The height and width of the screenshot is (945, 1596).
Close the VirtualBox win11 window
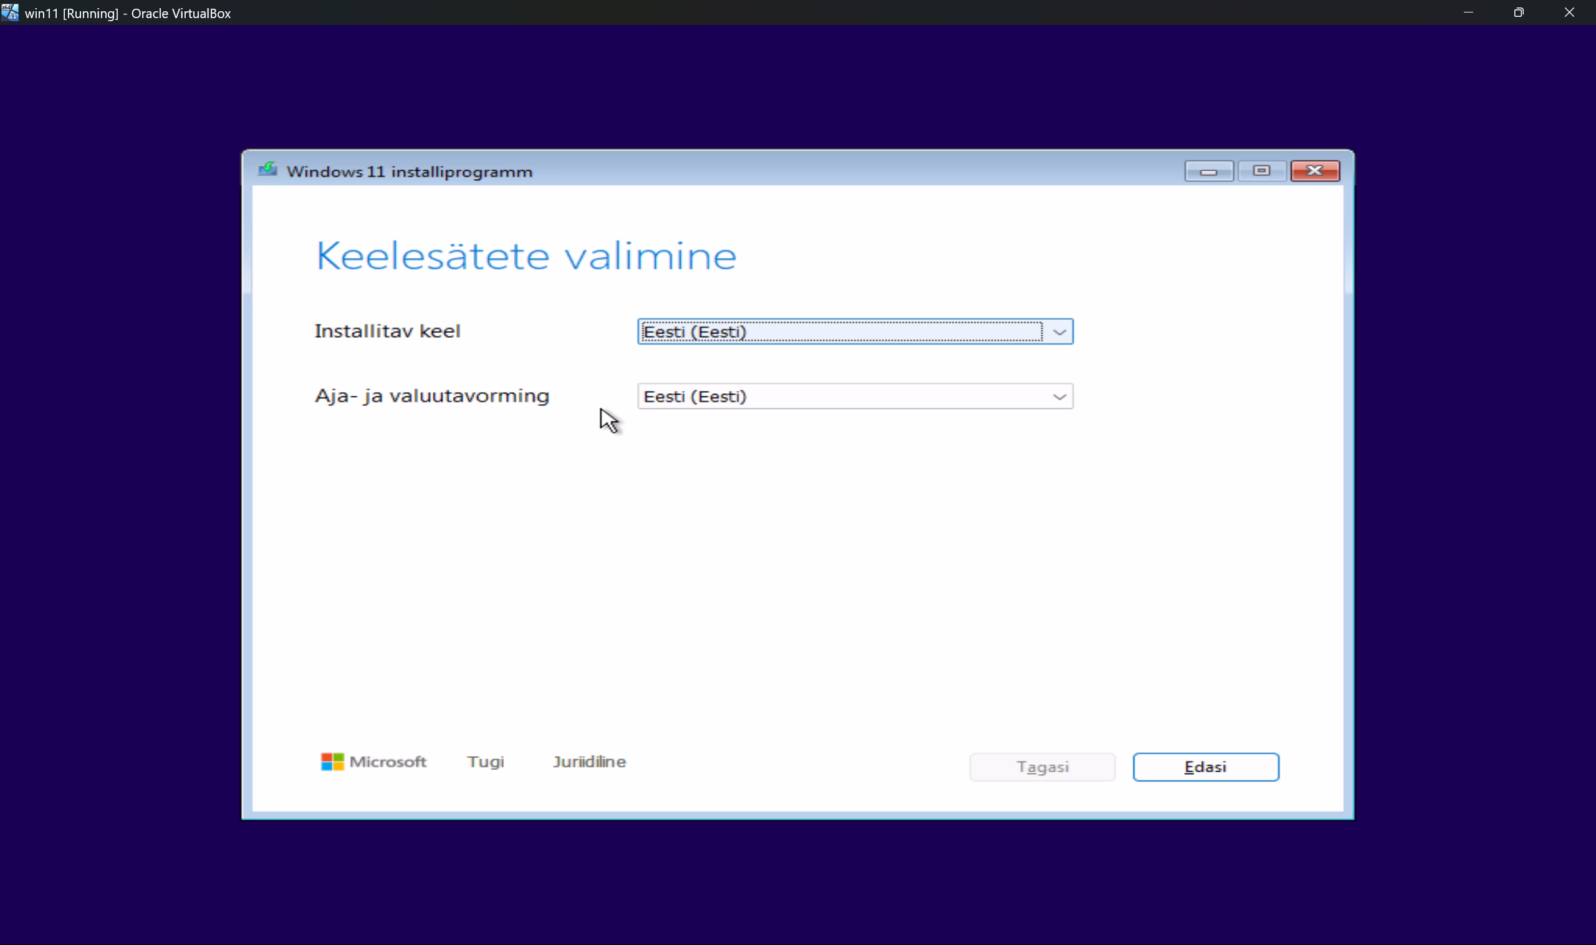[x=1569, y=12]
